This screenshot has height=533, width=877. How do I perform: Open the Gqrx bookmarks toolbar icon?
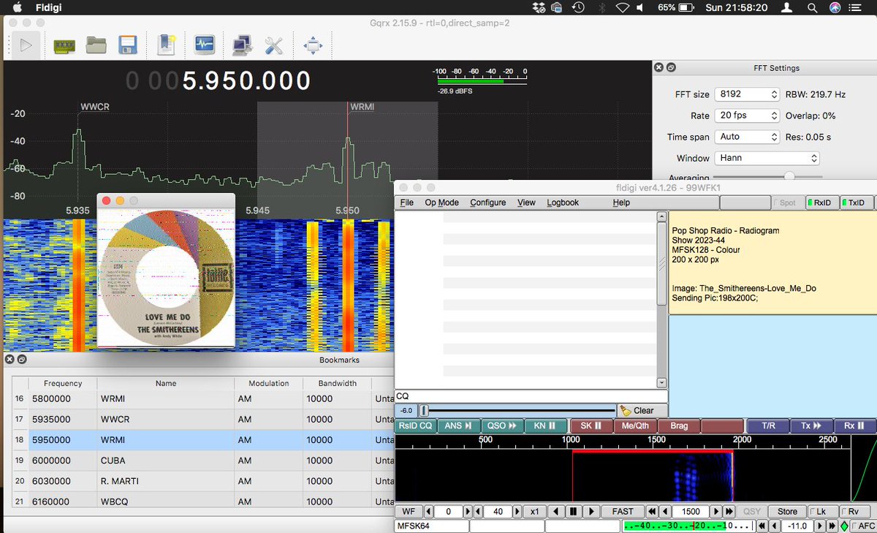pos(167,45)
